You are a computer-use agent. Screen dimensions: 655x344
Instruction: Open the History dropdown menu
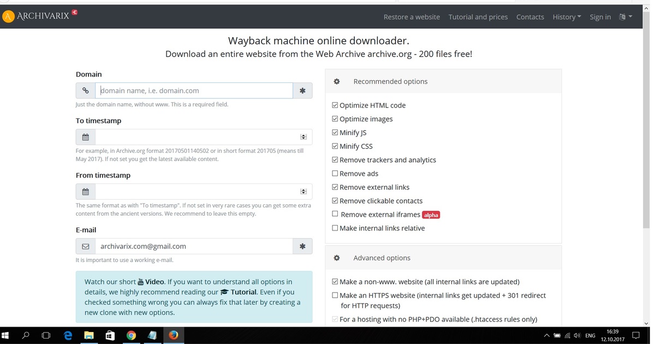[x=567, y=17]
